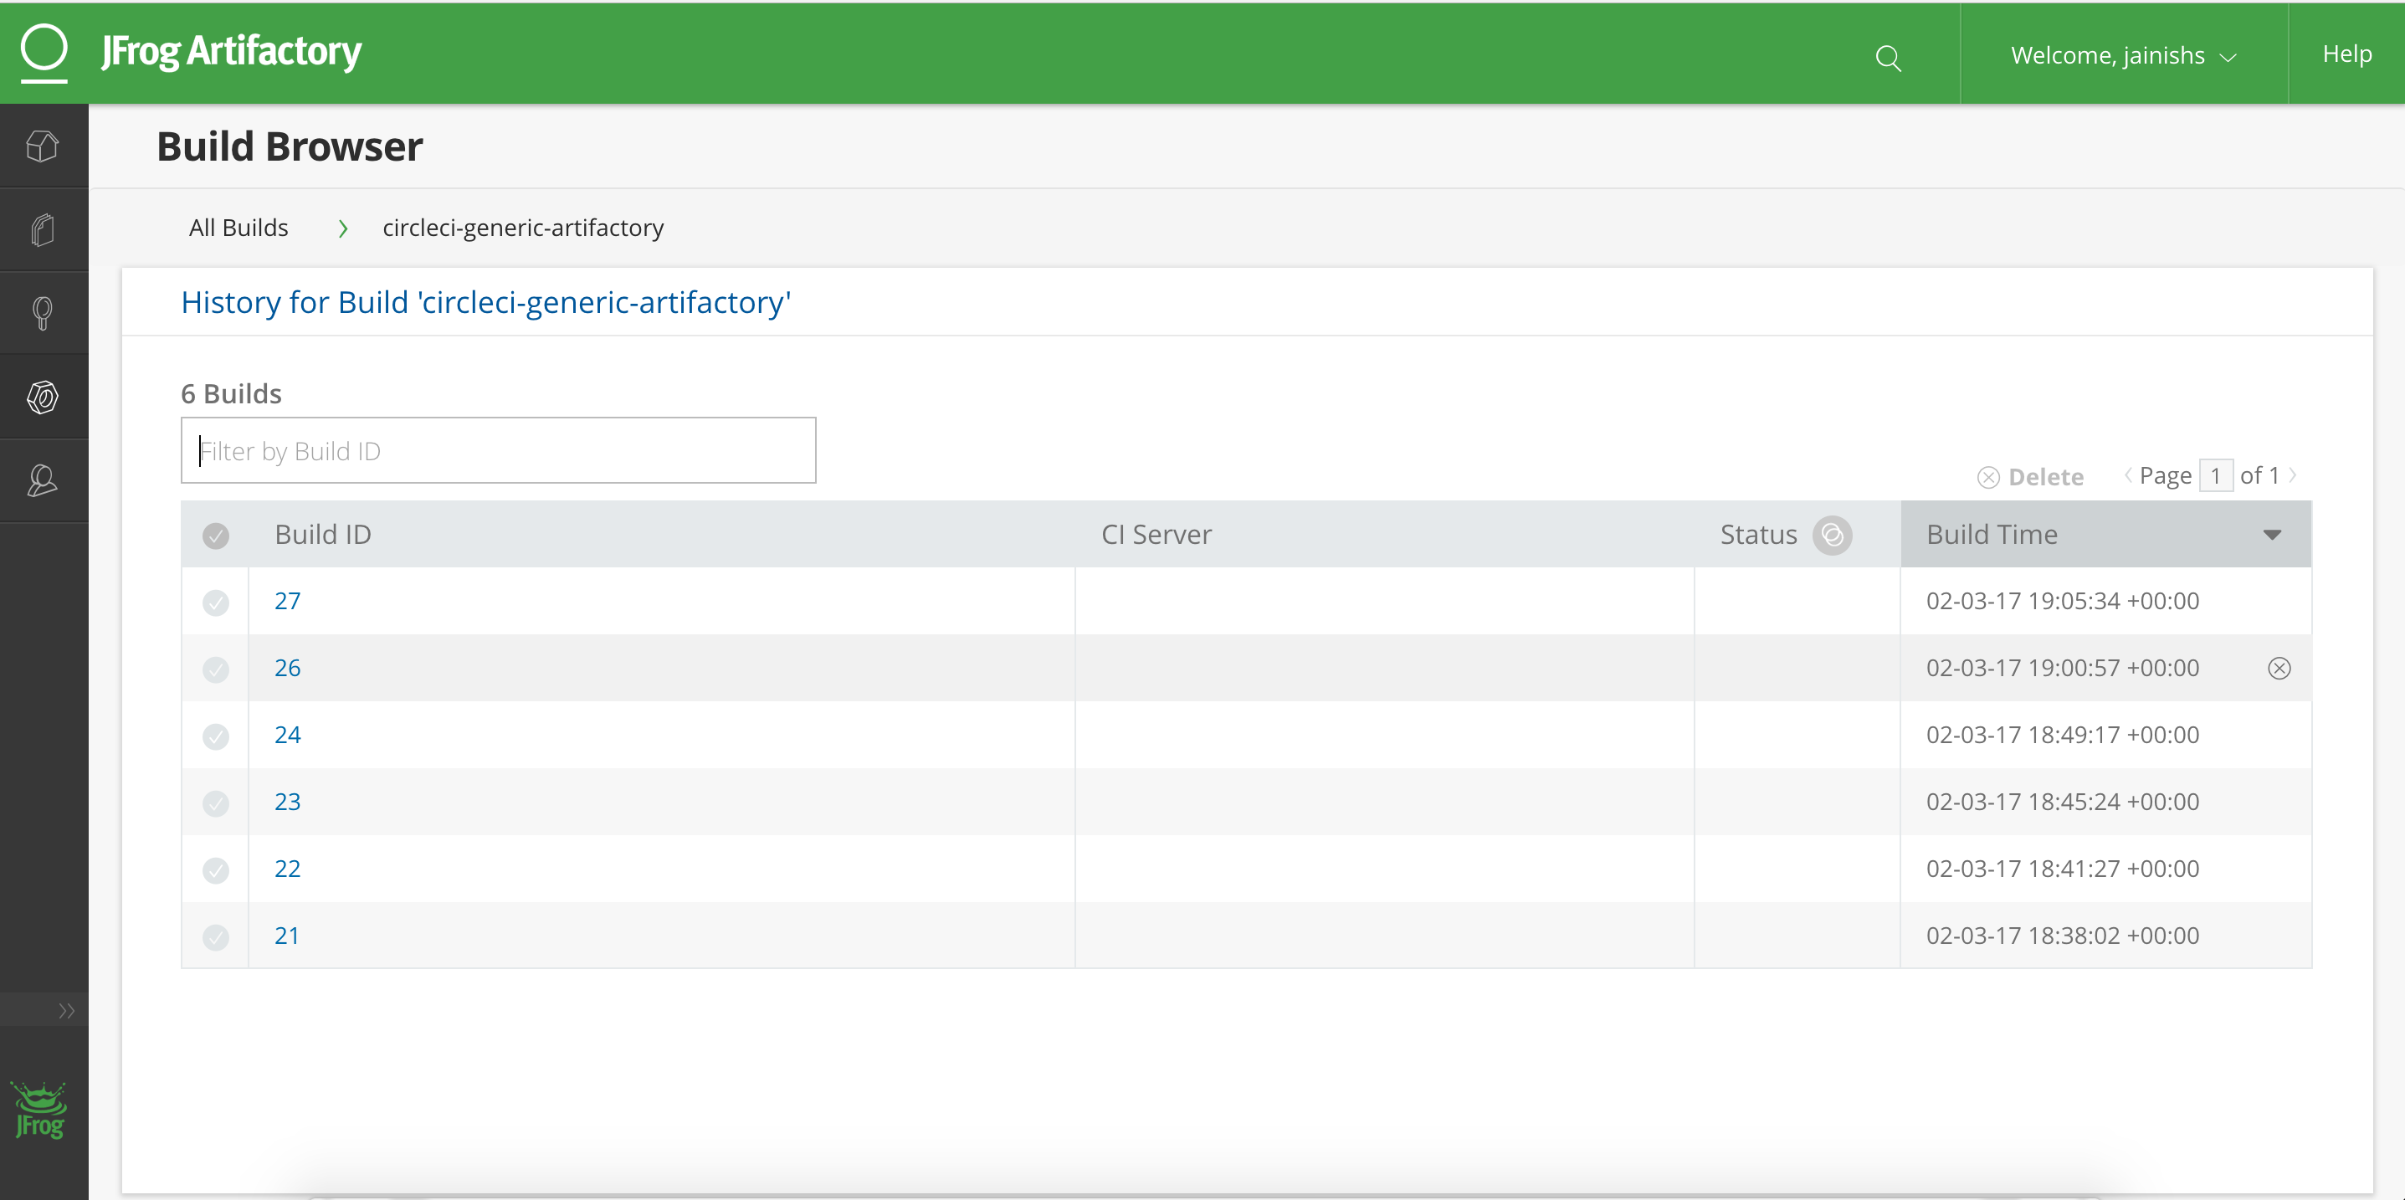The image size is (2405, 1200).
Task: Expand the sidebar with double chevron
Action: point(65,1010)
